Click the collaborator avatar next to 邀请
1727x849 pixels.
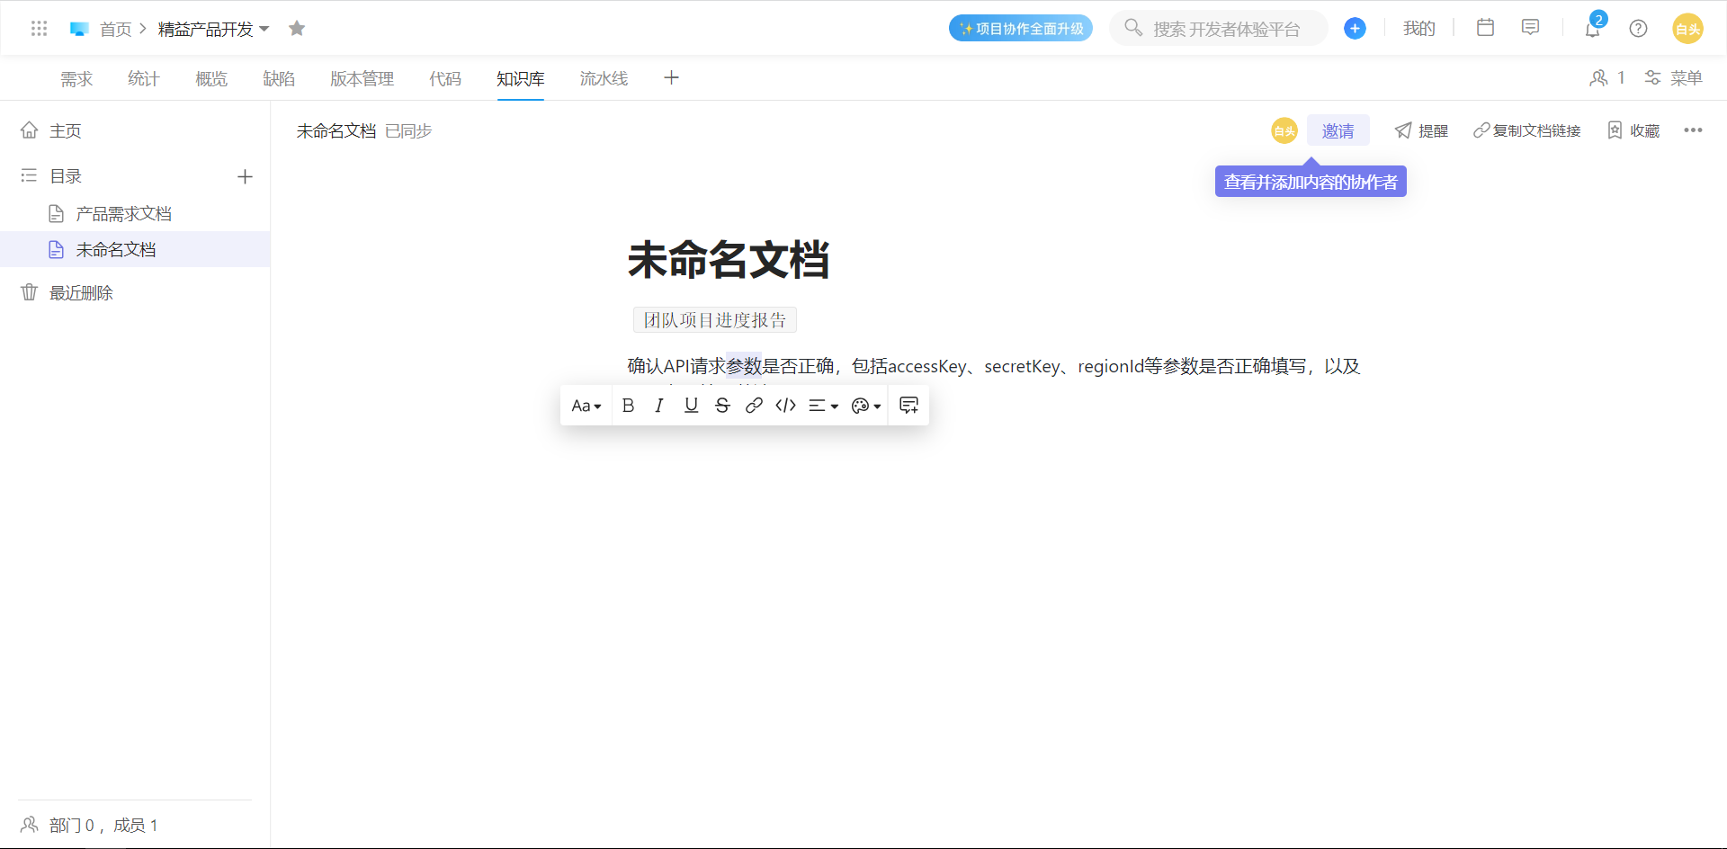point(1284,130)
